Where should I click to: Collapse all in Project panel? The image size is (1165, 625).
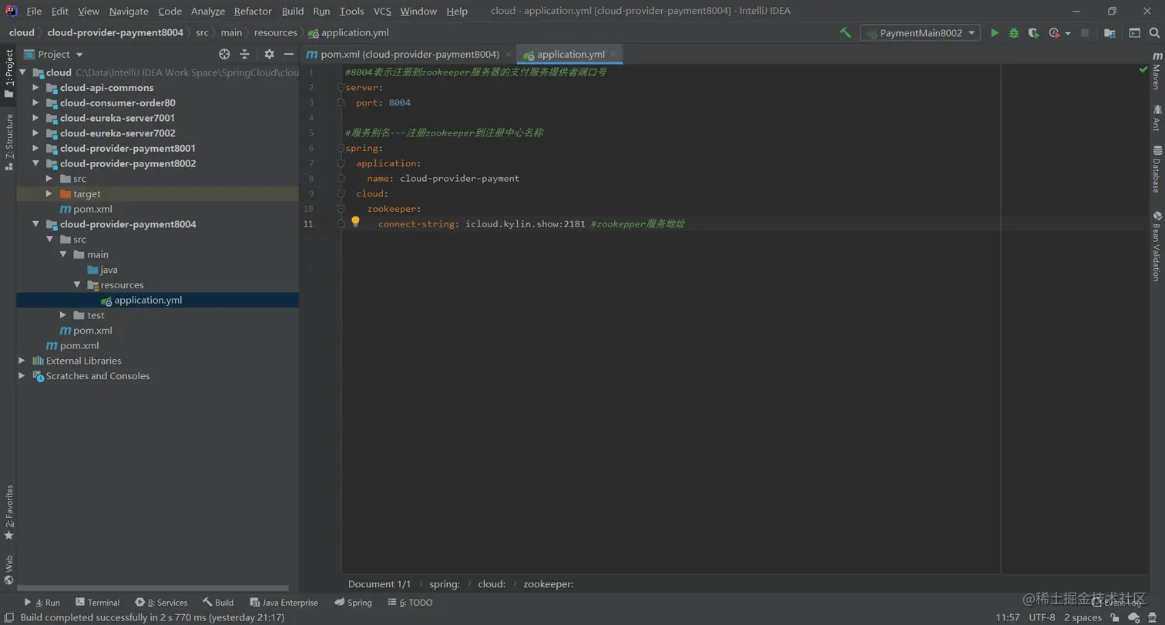(244, 54)
